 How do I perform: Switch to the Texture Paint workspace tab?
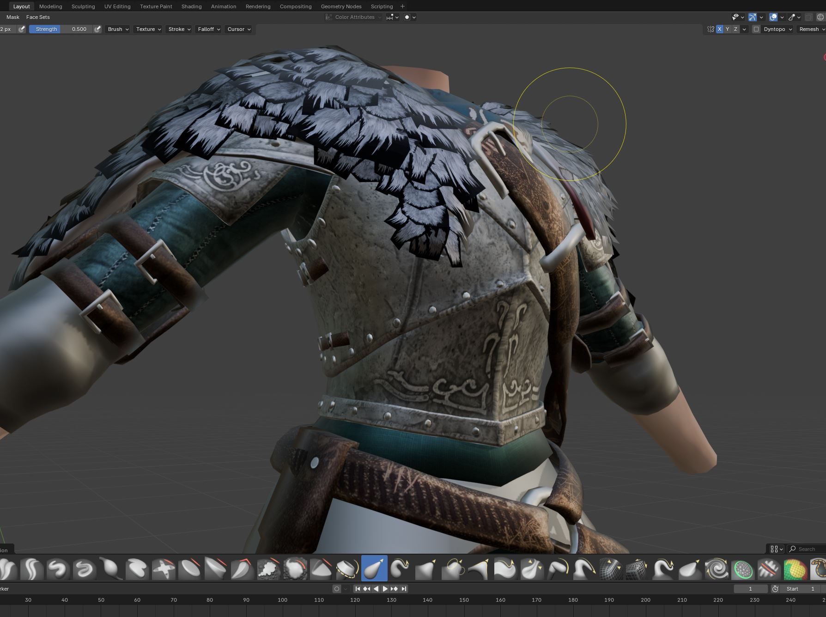tap(156, 6)
